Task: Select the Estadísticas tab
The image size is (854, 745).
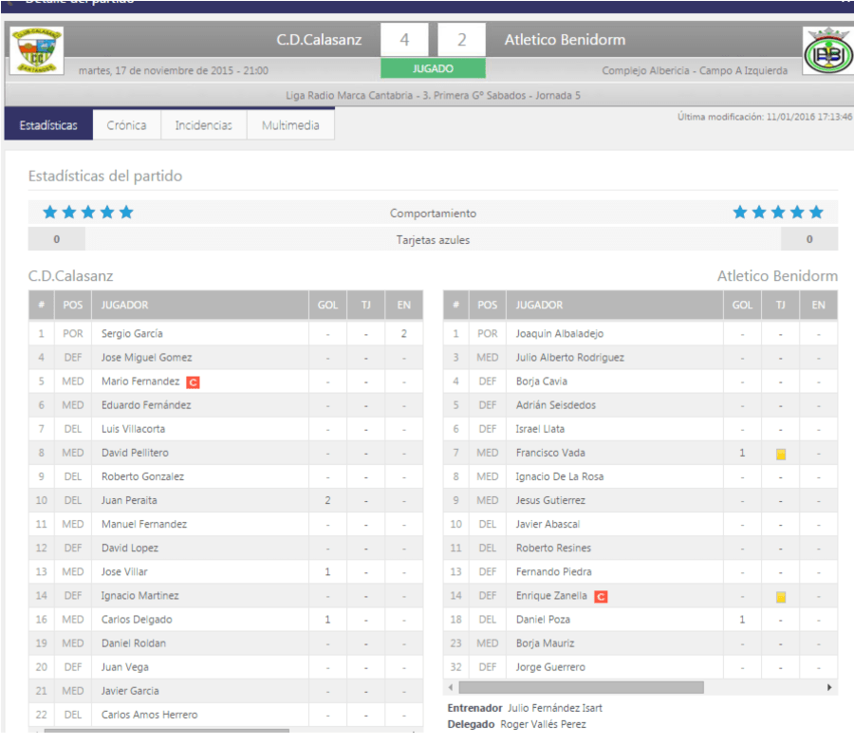Action: tap(48, 125)
